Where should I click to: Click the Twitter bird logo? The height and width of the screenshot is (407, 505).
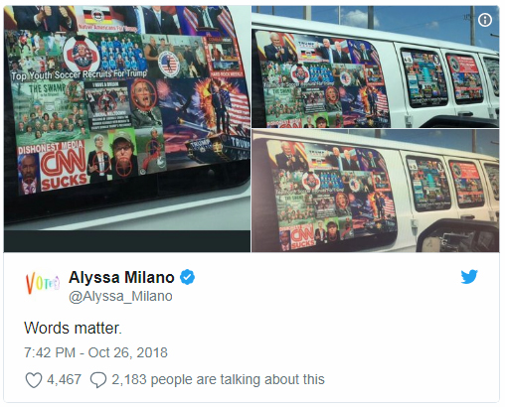click(x=469, y=277)
